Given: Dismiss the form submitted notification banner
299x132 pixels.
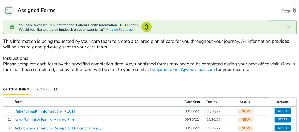Looking at the screenshot, I should point(288,27).
